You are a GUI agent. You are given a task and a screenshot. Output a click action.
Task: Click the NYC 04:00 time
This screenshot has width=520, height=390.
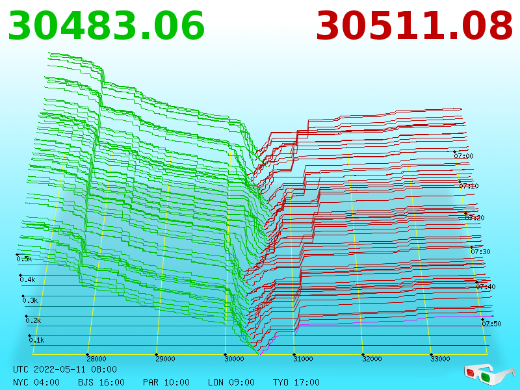[36, 382]
